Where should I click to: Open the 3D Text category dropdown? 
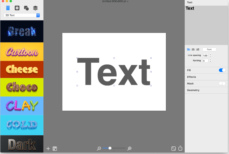(22, 15)
